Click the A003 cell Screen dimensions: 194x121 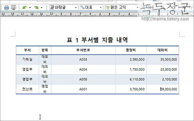pyautogui.click(x=83, y=59)
